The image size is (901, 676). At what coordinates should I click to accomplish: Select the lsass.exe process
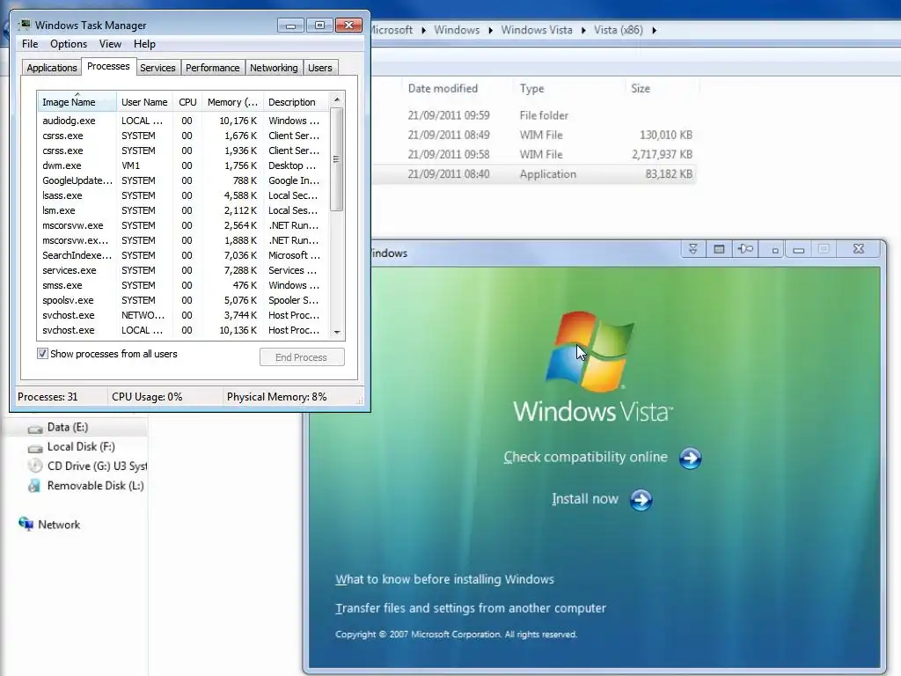tap(183, 195)
